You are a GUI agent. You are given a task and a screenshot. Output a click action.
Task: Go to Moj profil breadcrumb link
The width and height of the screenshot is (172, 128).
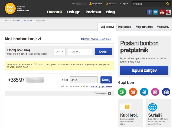28,21
